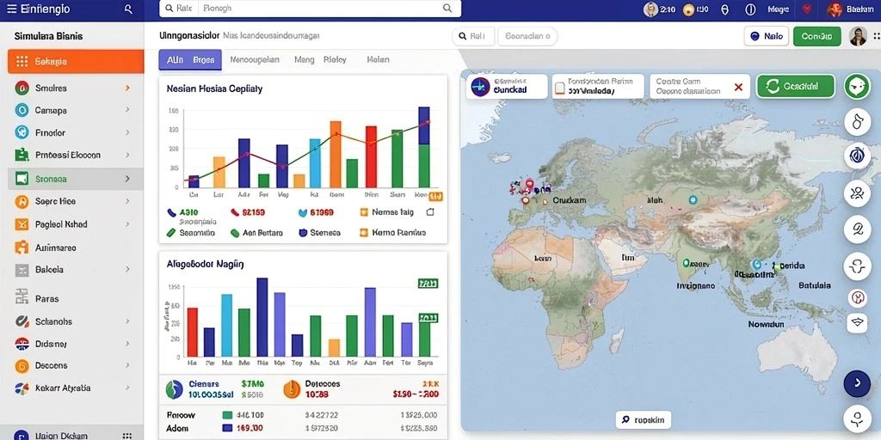Toggle the checkbox beside Nemas faig legend
The image size is (881, 440).
coord(430,212)
